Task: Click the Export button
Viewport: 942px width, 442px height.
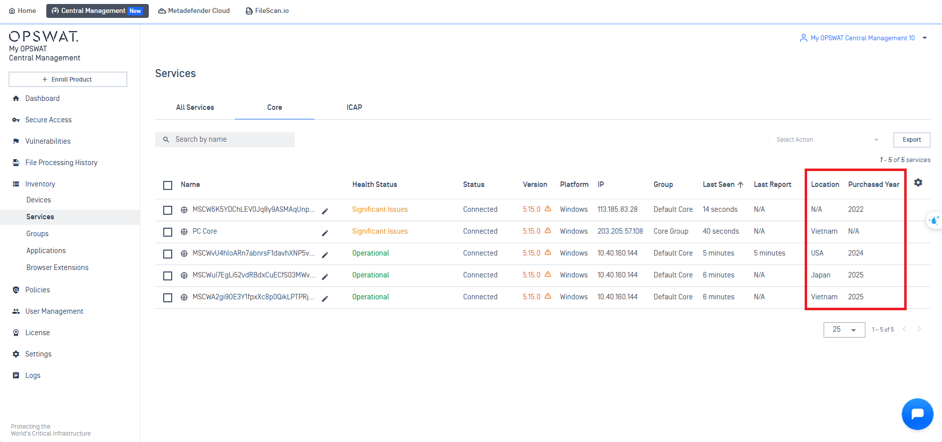Action: pyautogui.click(x=912, y=140)
